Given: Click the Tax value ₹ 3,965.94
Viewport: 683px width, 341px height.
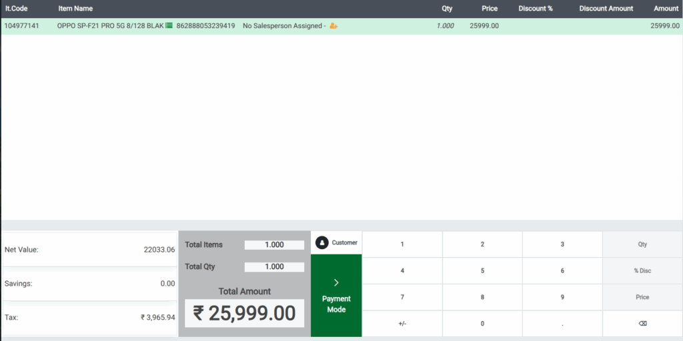Looking at the screenshot, I should pyautogui.click(x=157, y=318).
